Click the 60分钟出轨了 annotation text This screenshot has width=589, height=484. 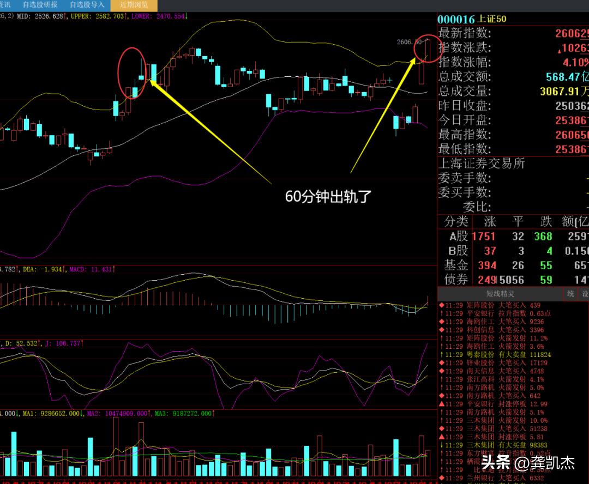click(x=328, y=197)
